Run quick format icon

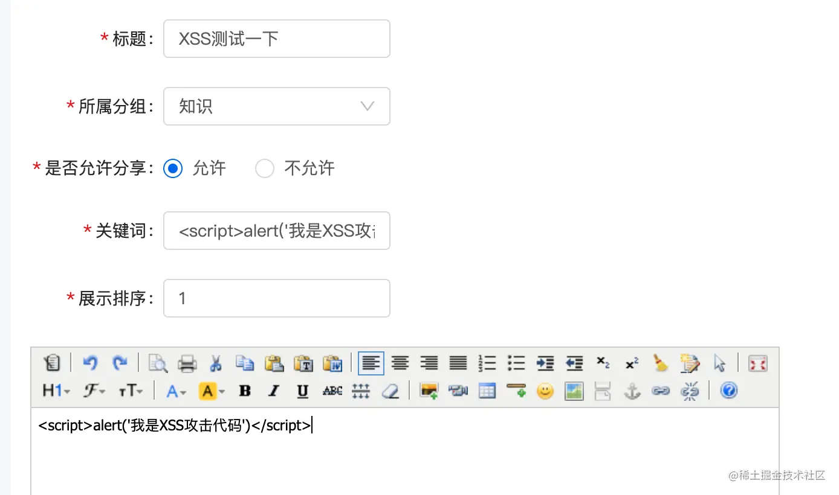[690, 363]
